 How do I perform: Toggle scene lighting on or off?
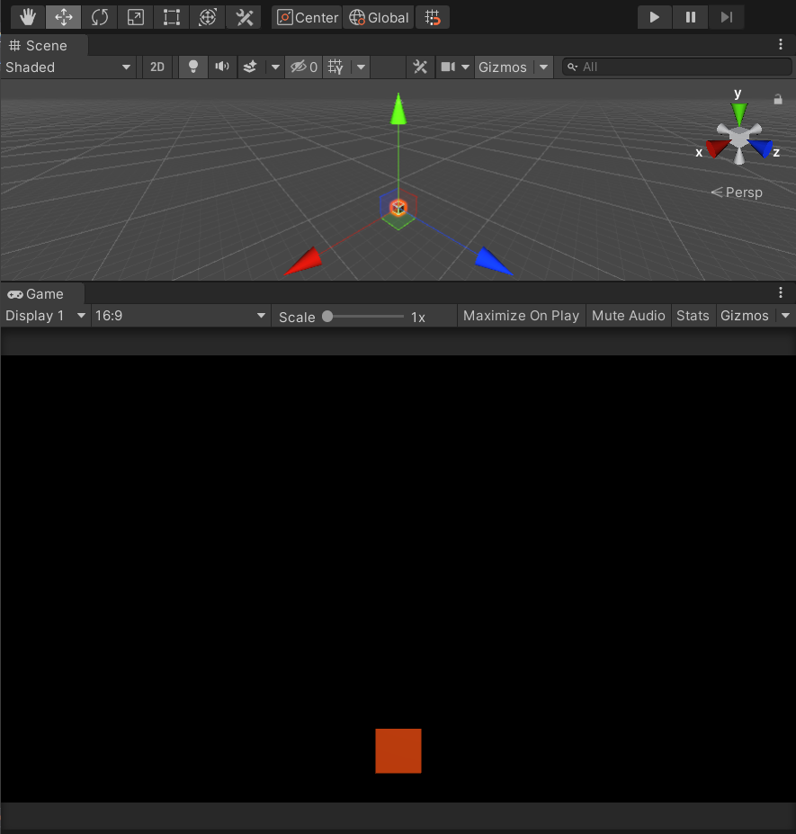point(192,66)
